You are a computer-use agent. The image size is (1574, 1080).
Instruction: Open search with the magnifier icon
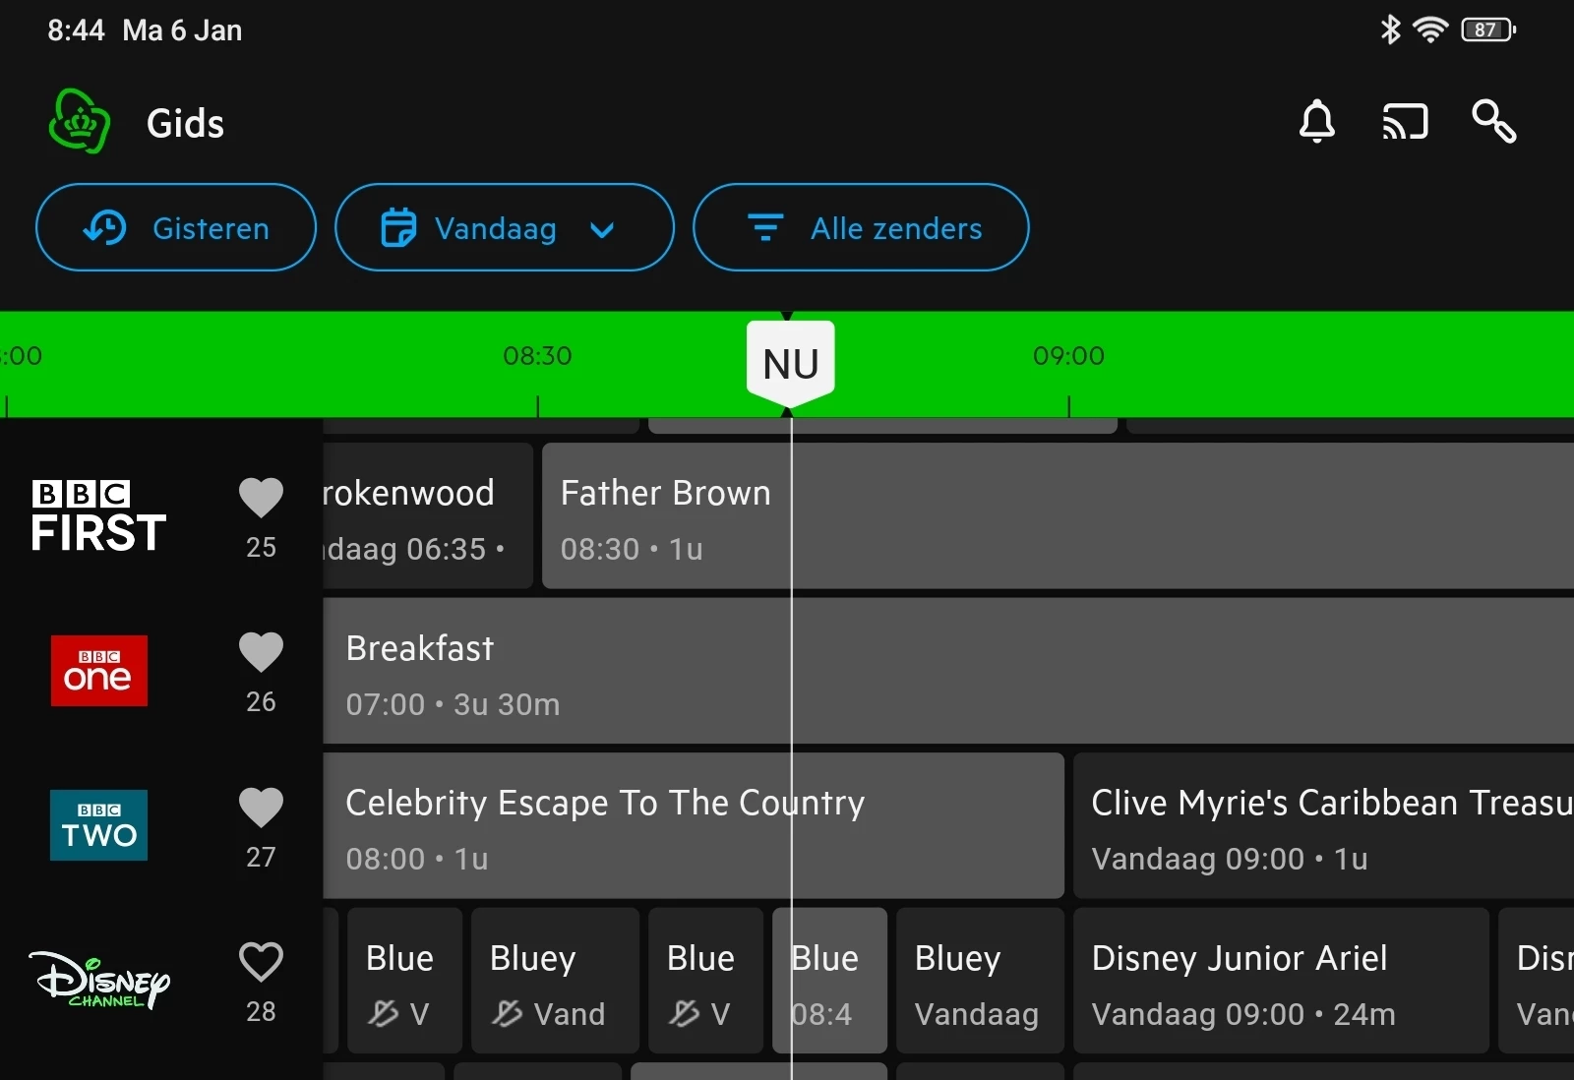(1493, 122)
